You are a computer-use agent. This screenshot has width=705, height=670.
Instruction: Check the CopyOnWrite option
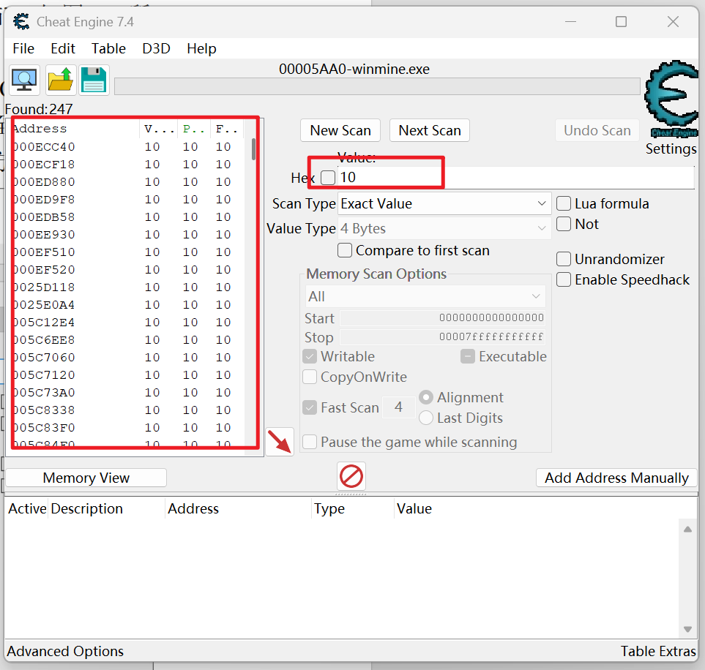pyautogui.click(x=310, y=377)
